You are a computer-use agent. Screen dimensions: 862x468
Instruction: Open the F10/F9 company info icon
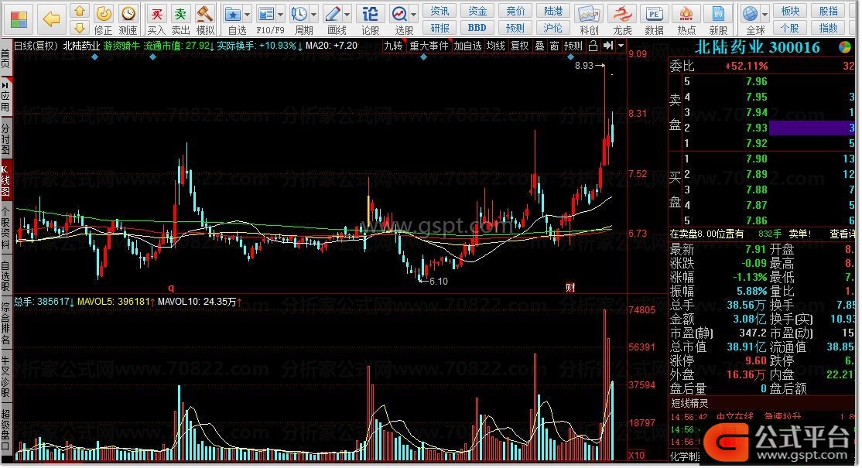pos(267,14)
